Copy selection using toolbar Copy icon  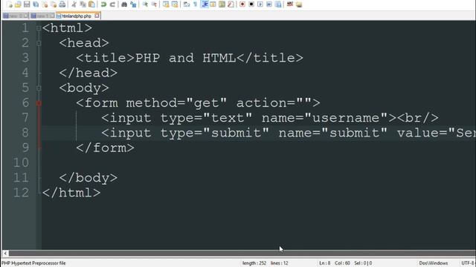point(83,4)
